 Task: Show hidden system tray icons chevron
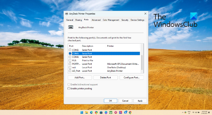pos(183,113)
